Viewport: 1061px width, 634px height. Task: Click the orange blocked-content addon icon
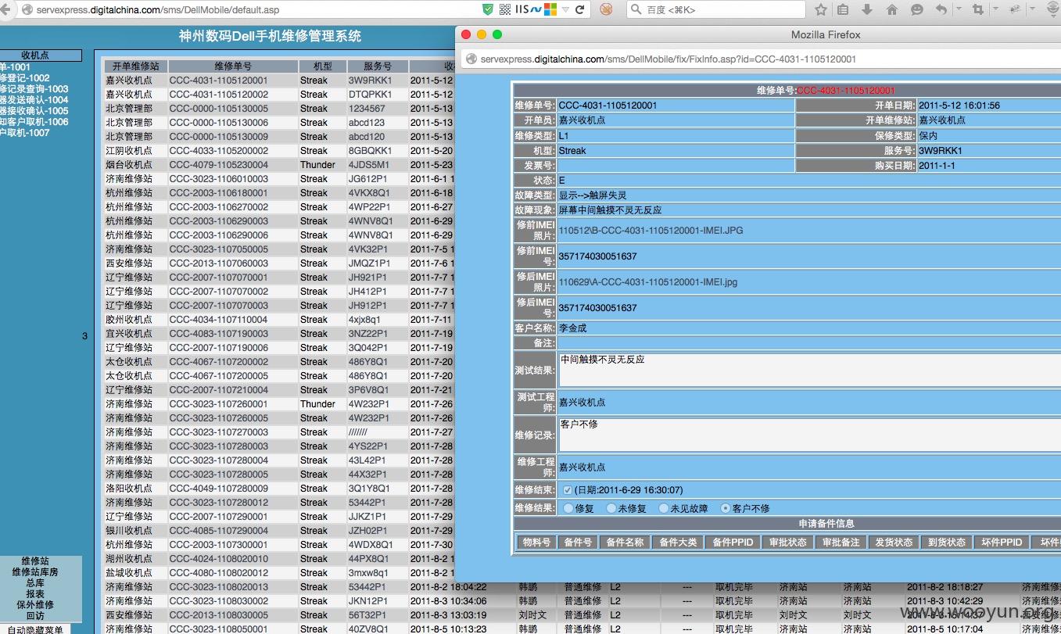point(606,9)
